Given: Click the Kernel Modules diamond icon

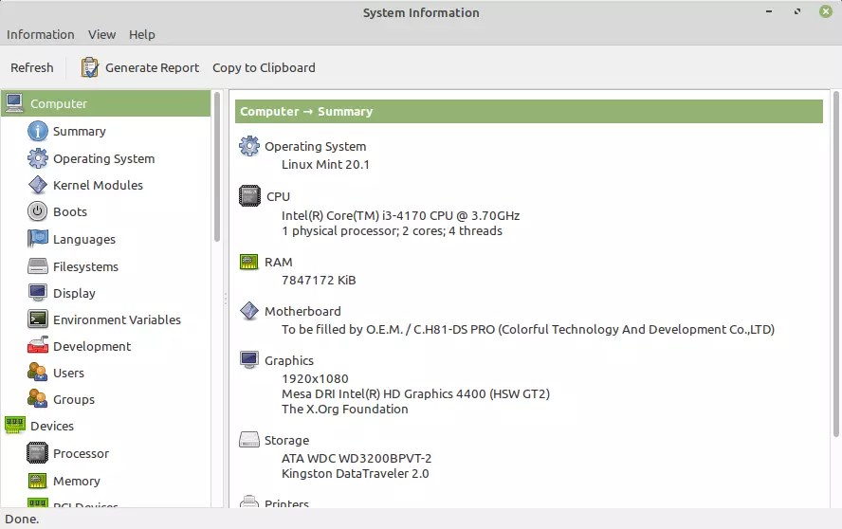Looking at the screenshot, I should click(38, 185).
